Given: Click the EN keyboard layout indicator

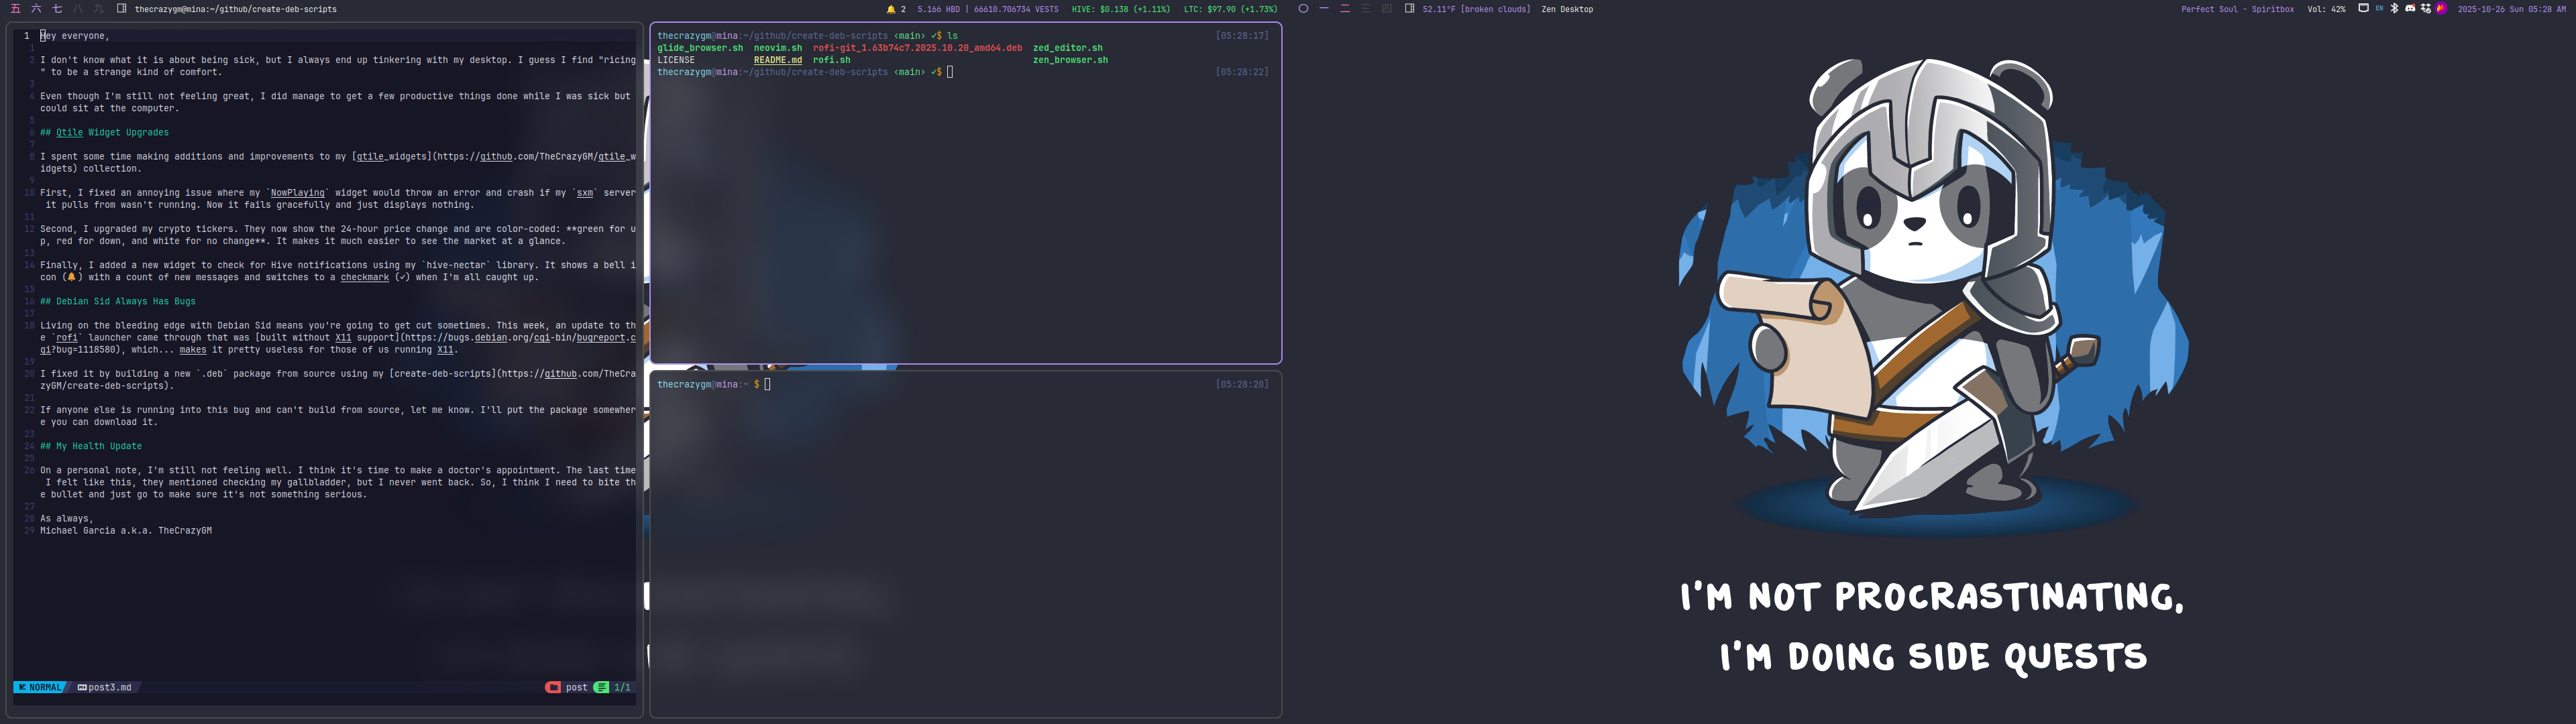Looking at the screenshot, I should click(x=2379, y=8).
